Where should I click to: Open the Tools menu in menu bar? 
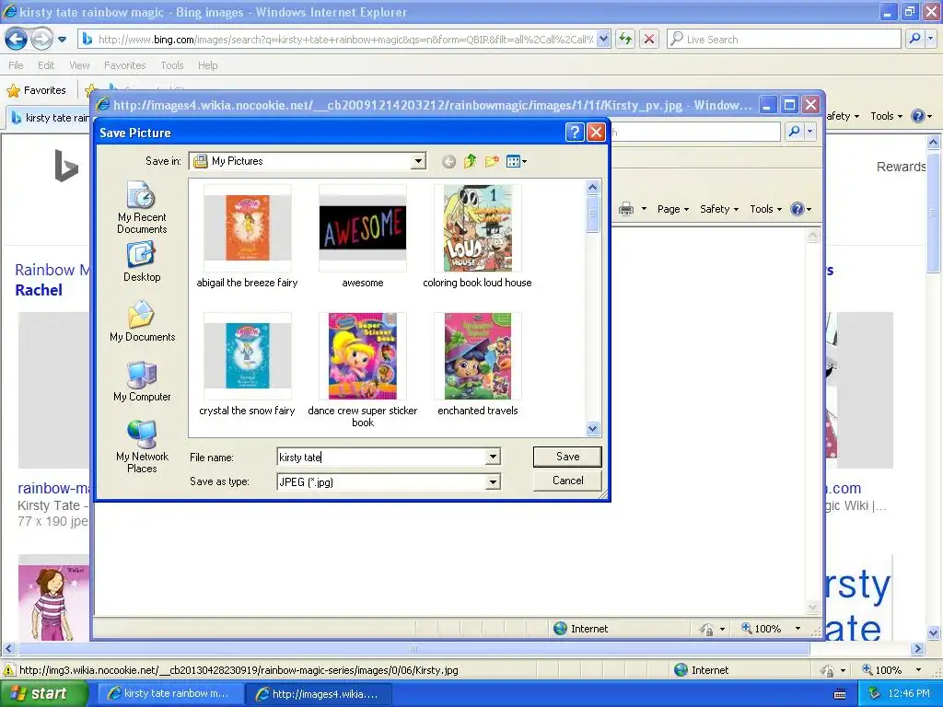pyautogui.click(x=172, y=65)
